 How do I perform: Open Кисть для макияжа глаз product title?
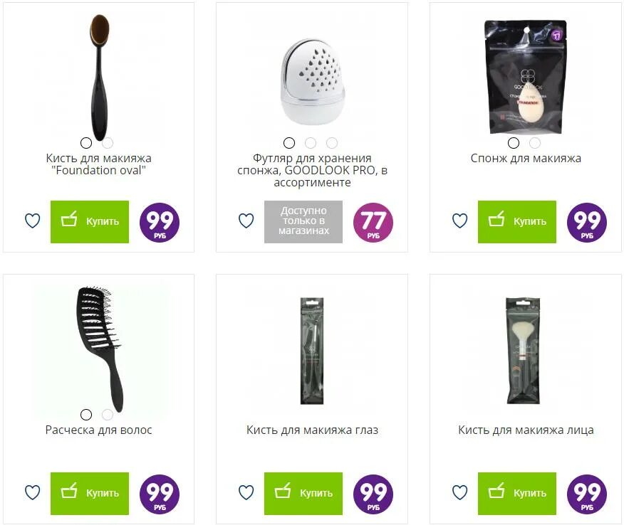coord(313,430)
